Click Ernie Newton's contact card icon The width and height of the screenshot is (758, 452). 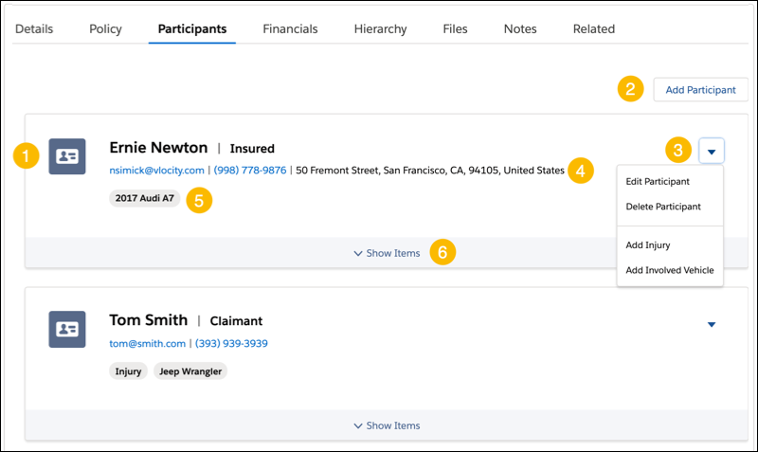pos(67,156)
